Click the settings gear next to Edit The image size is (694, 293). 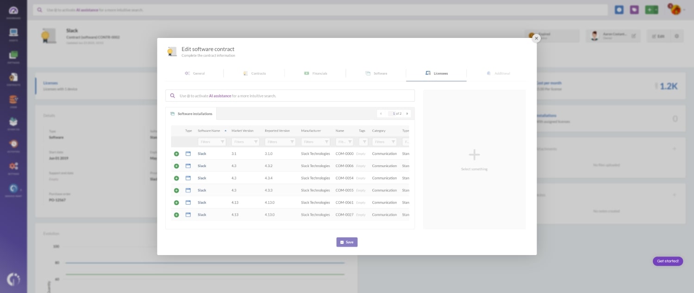tap(676, 36)
